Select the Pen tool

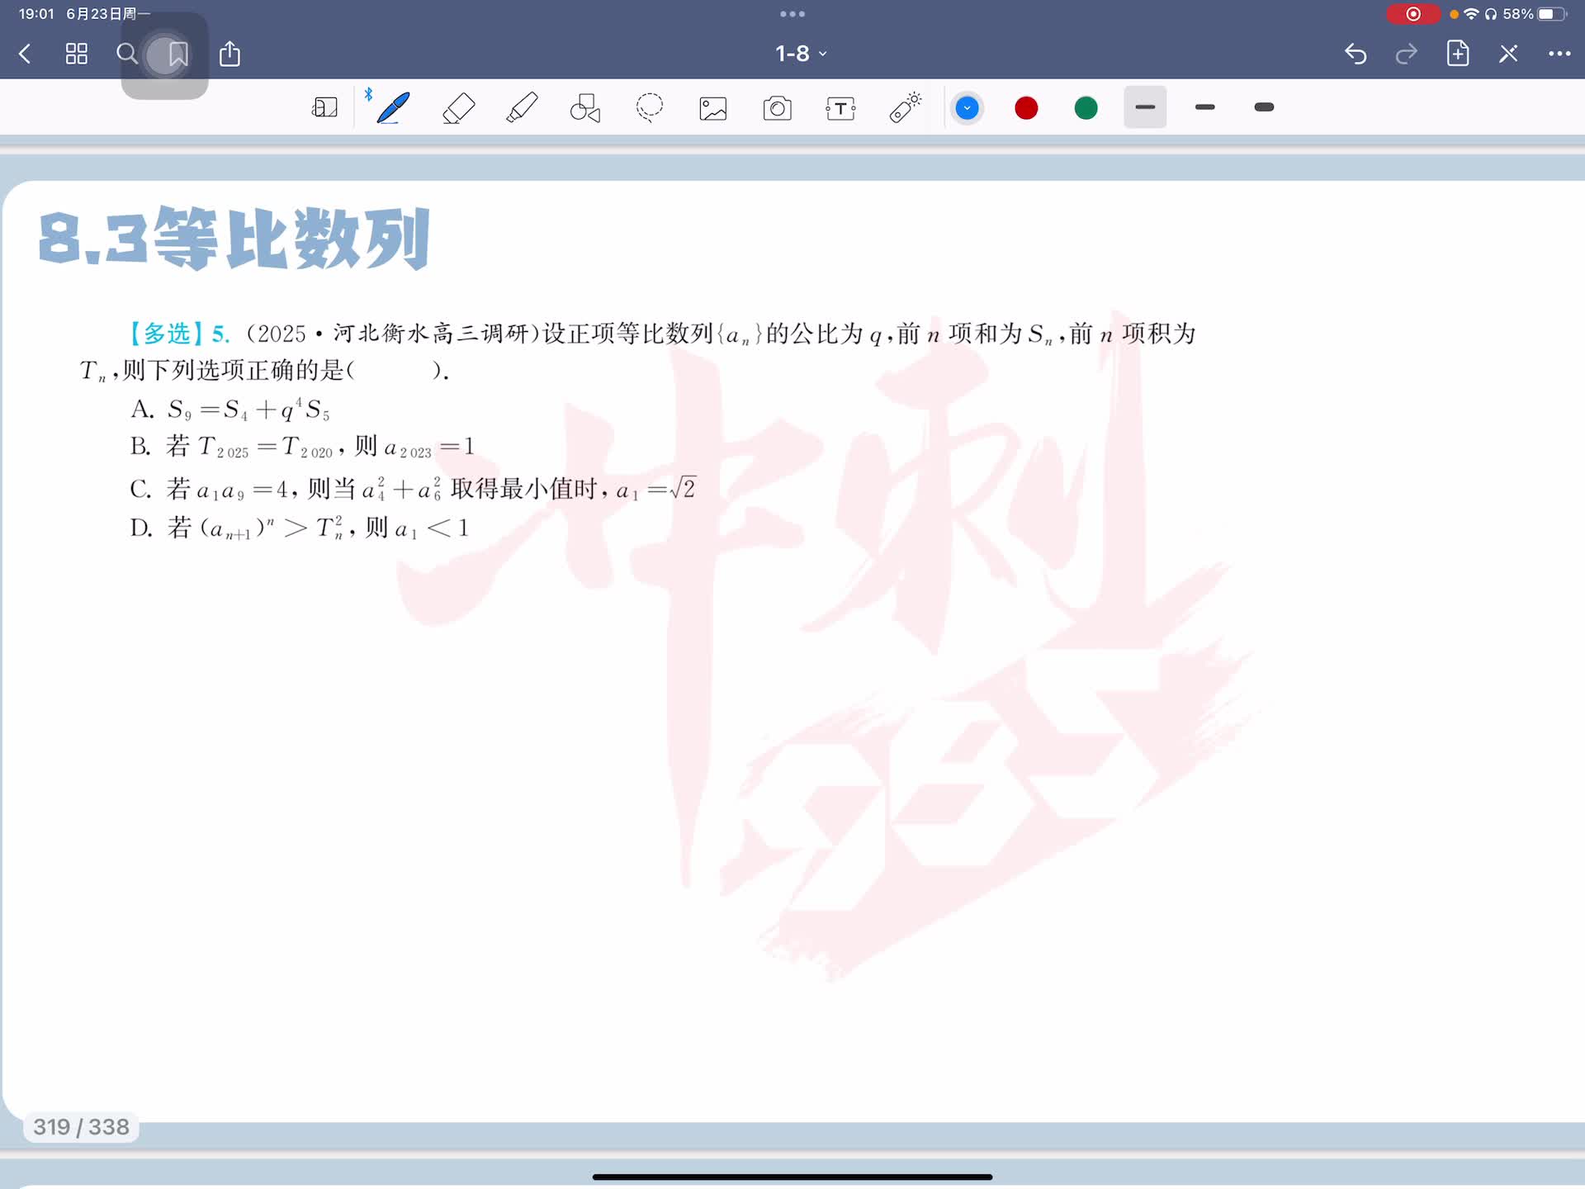393,108
